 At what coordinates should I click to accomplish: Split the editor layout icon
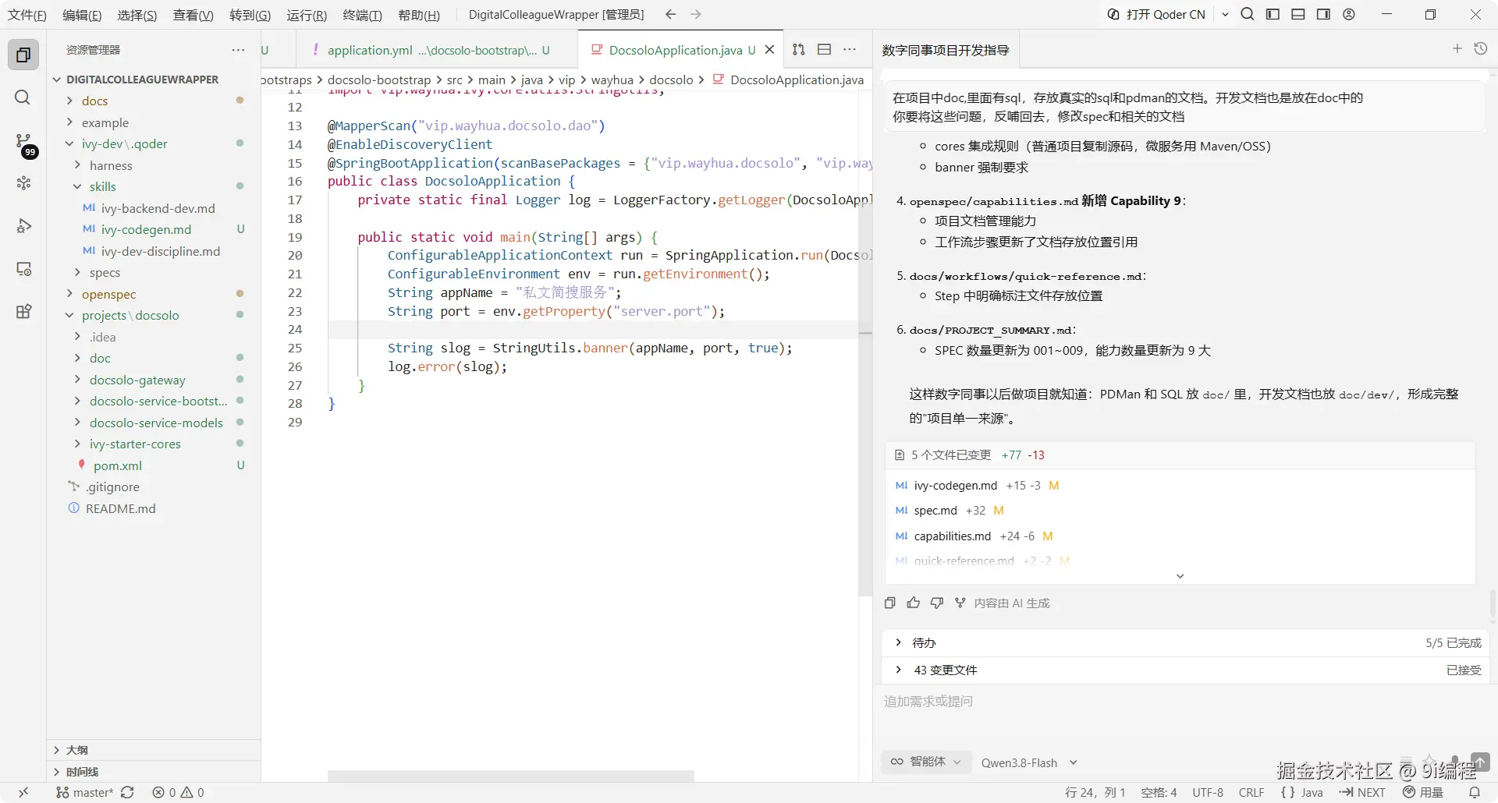[x=824, y=50]
